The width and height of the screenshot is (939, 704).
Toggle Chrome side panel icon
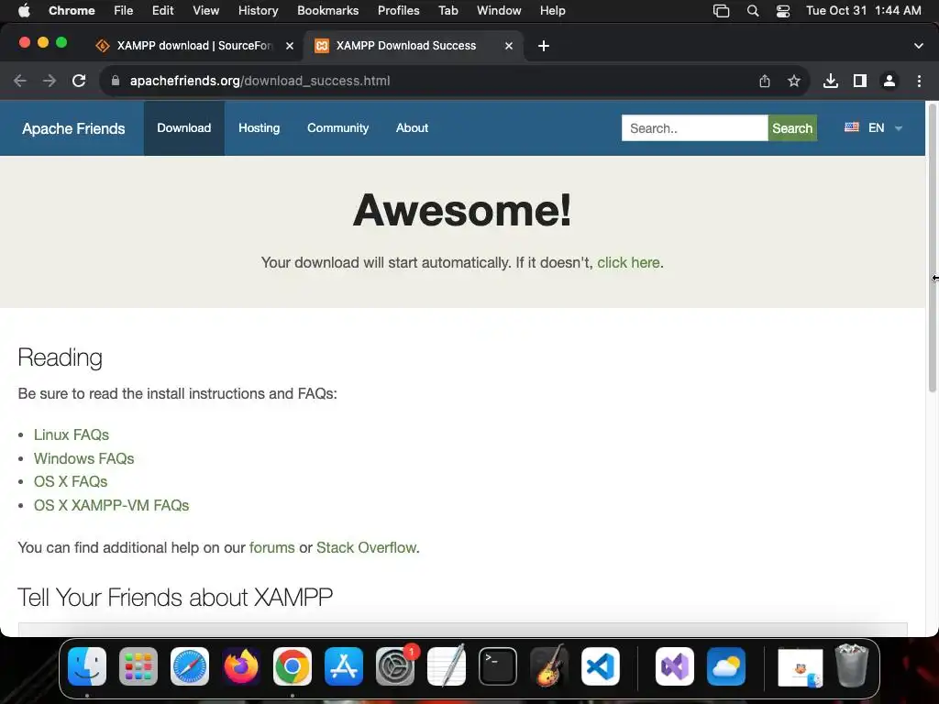860,81
